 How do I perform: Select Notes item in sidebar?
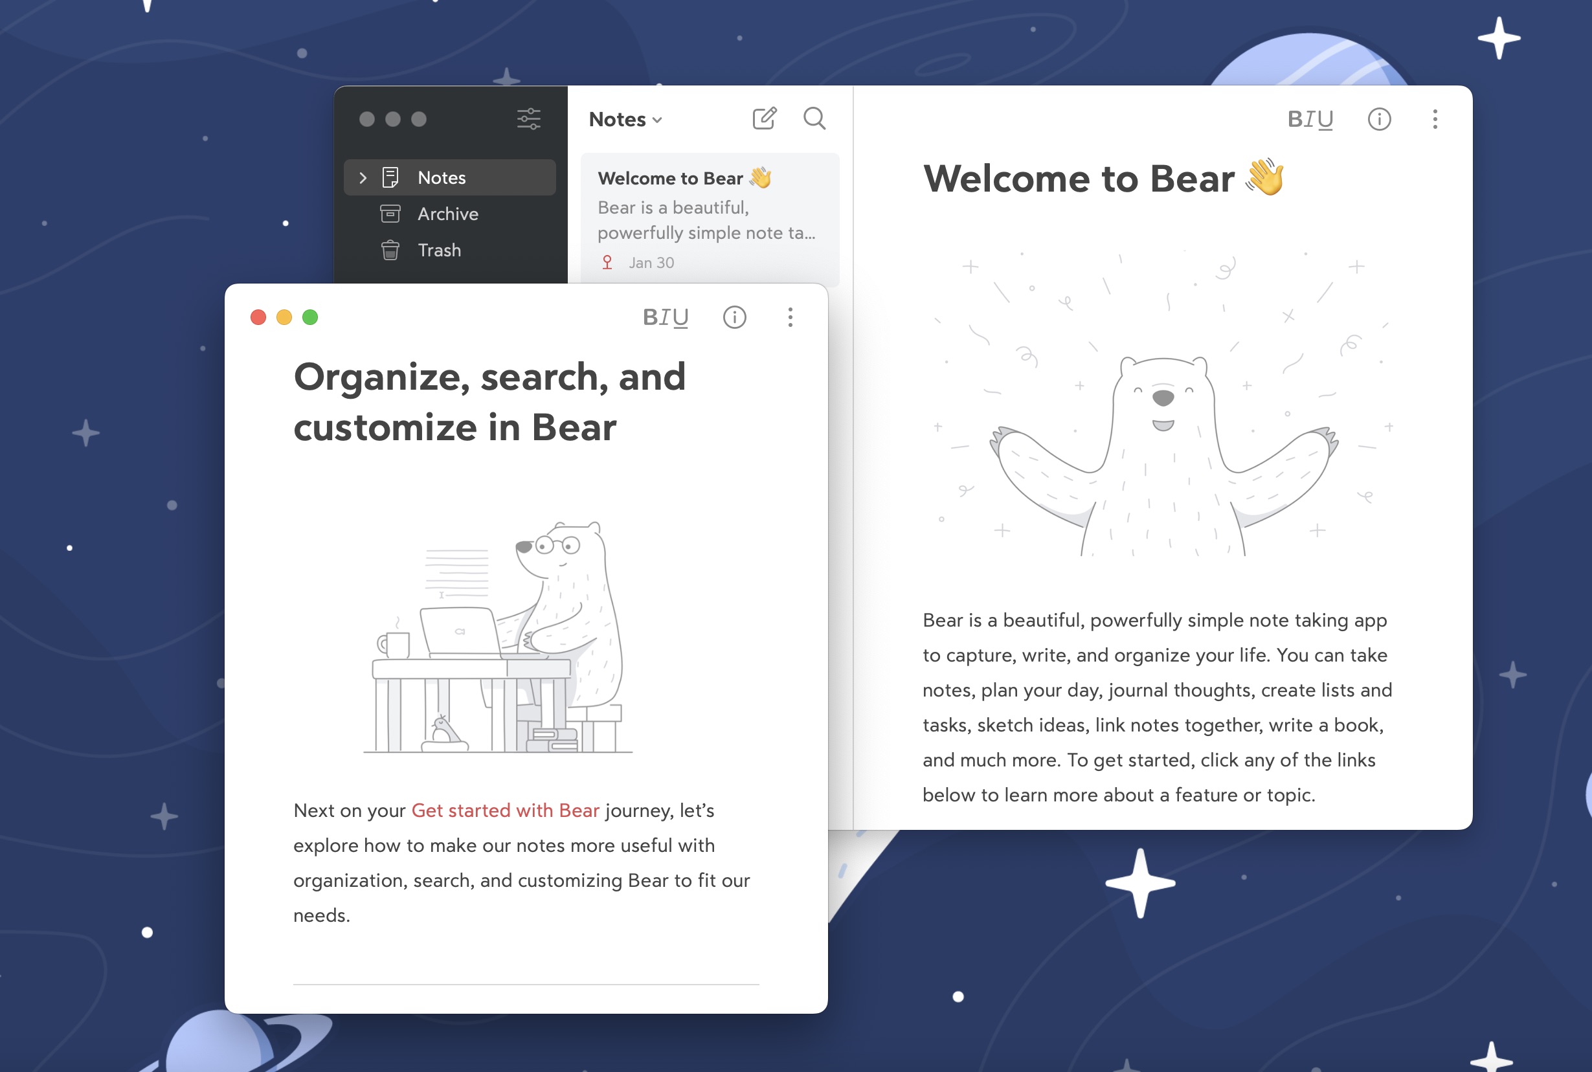coord(442,178)
